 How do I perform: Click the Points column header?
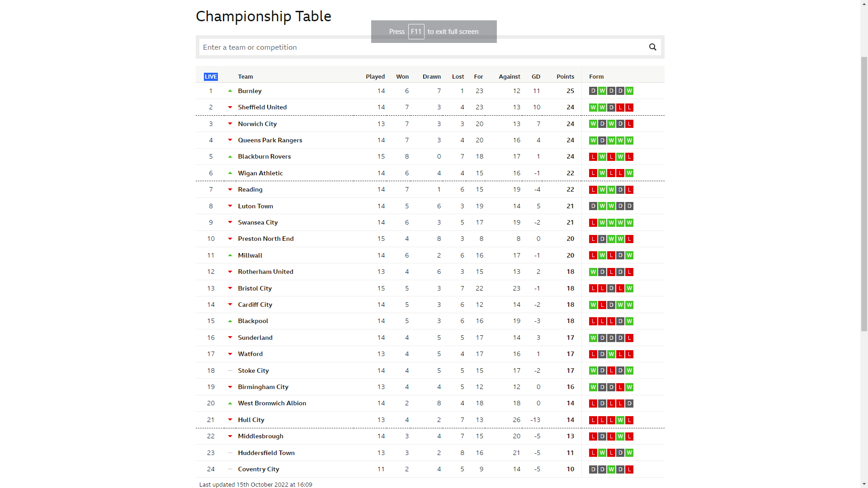565,77
